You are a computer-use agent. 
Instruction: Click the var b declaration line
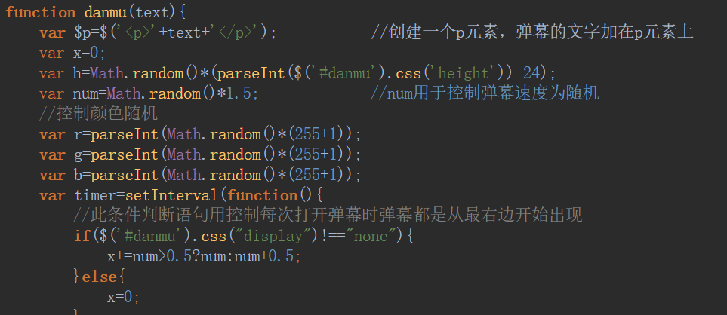click(x=200, y=175)
